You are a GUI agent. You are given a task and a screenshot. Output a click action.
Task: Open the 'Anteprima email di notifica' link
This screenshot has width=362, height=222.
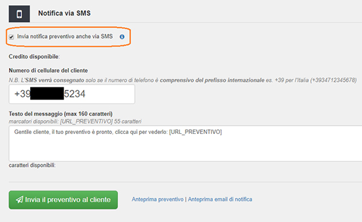[220, 200]
